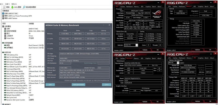Click the BIOS 更新 green arrow icon
The height and width of the screenshot is (105, 218).
point(12,7)
